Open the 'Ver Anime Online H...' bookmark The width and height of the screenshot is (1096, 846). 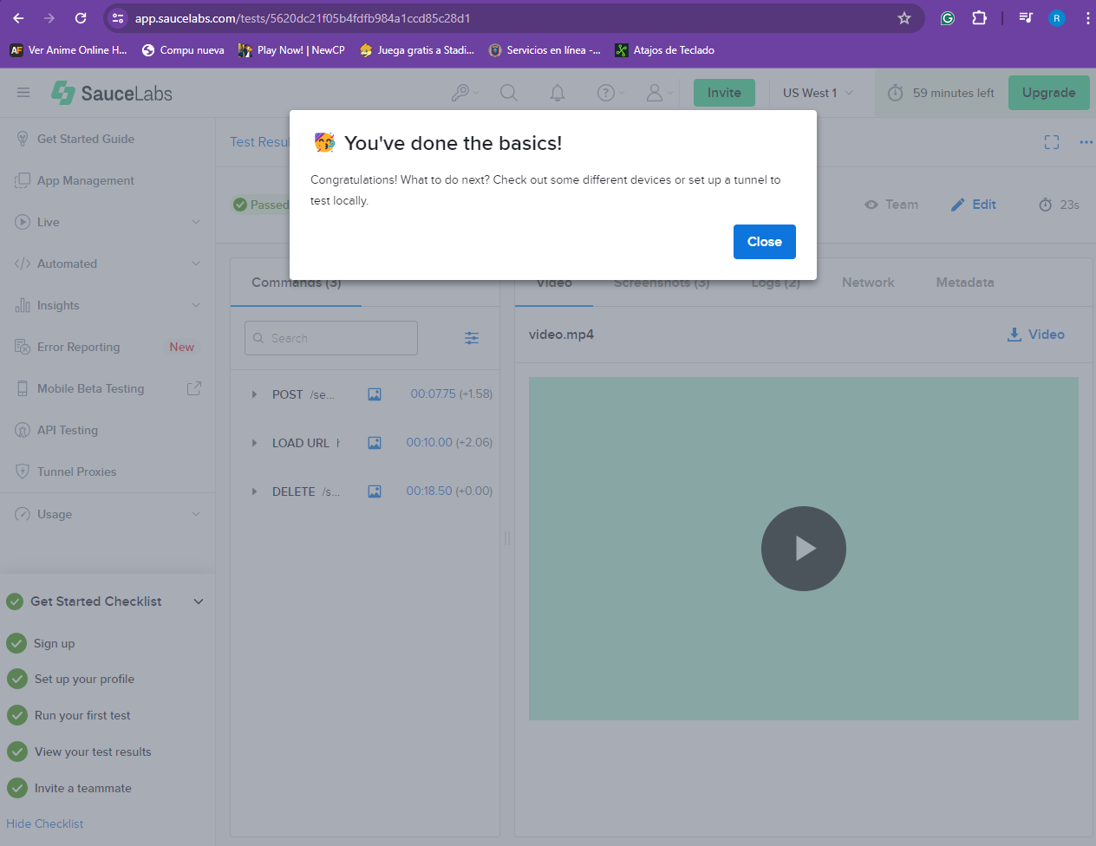coord(68,50)
